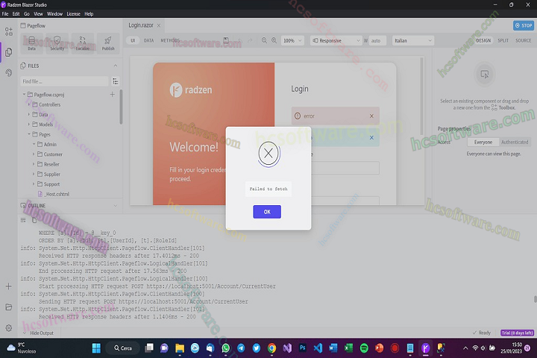Open the File menu
This screenshot has height=358, width=537.
[x=5, y=13]
